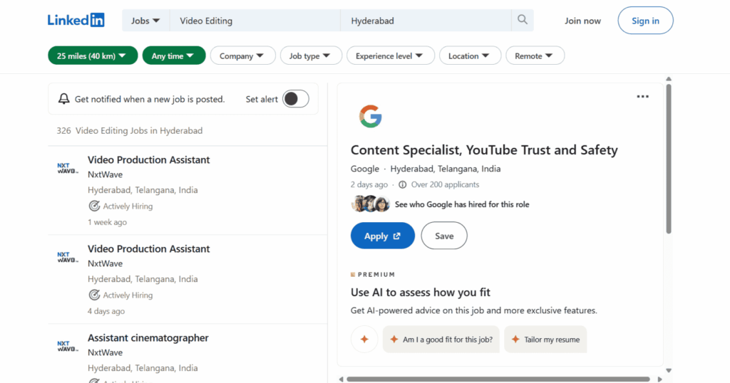Open the LinkedIn logo home link
The image size is (730, 383).
(x=76, y=21)
